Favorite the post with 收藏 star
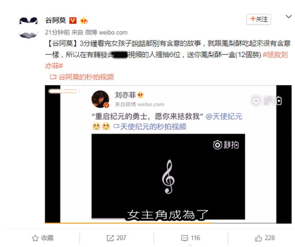The height and width of the screenshot is (247, 295). point(43,238)
